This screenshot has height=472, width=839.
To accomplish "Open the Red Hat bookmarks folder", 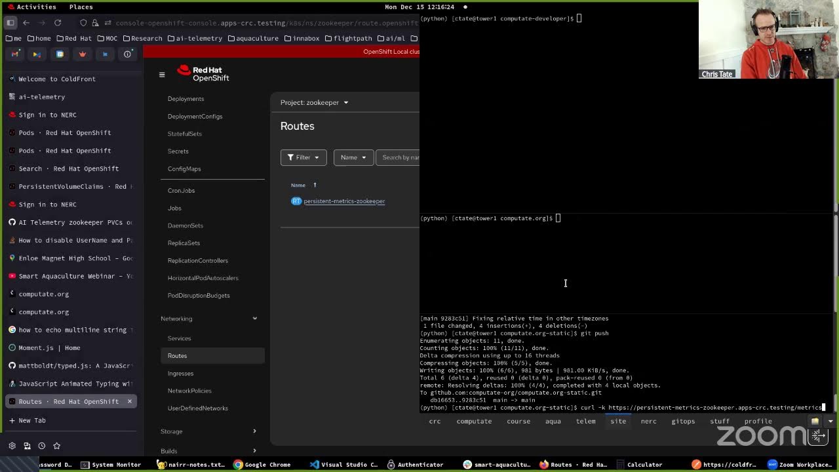I will click(73, 39).
